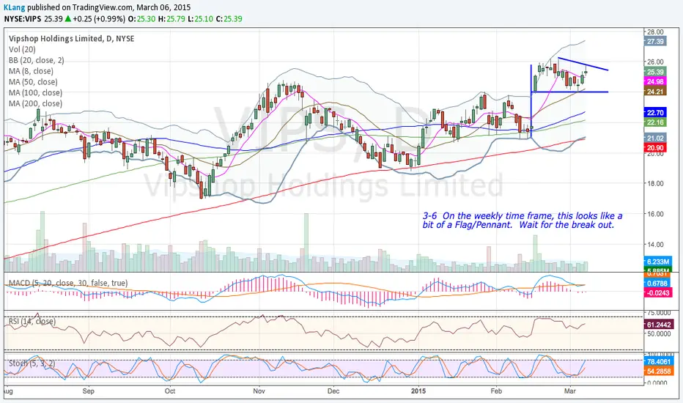Click the NYSE:VIPS ticker symbol in header

[23, 19]
